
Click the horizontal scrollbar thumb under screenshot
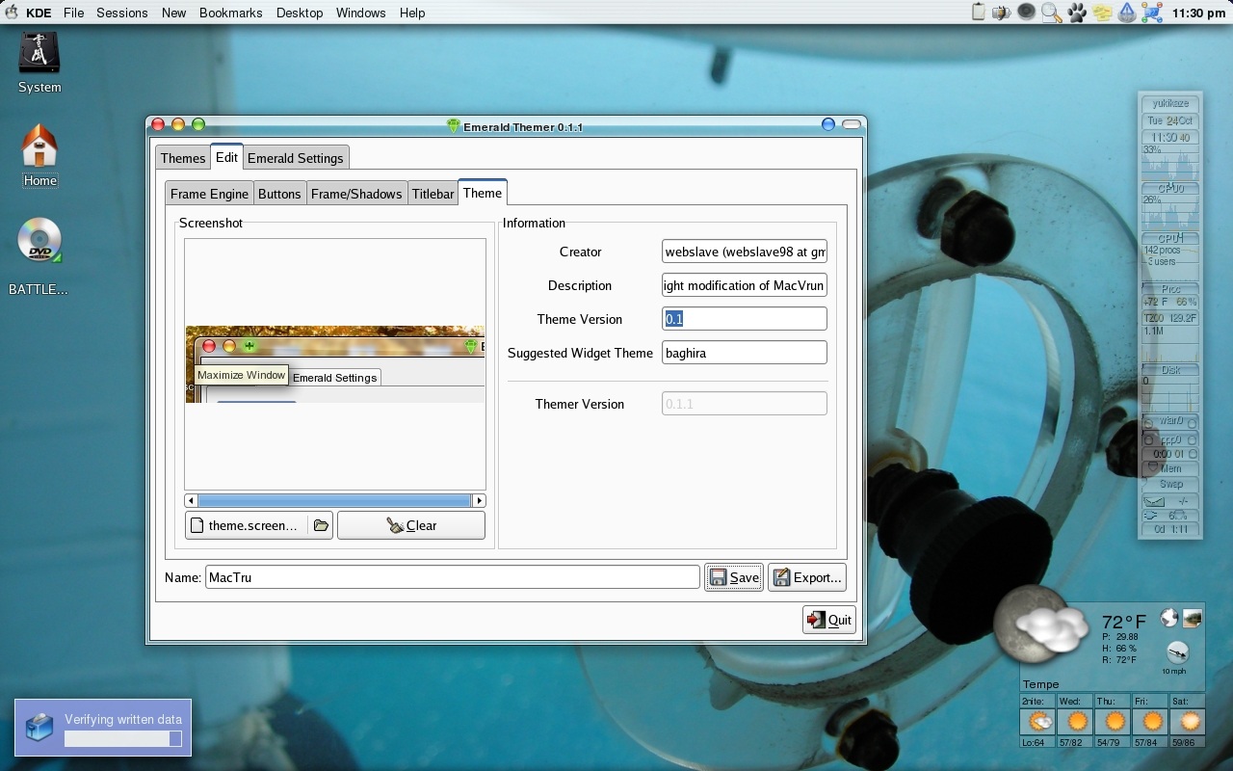(x=334, y=500)
